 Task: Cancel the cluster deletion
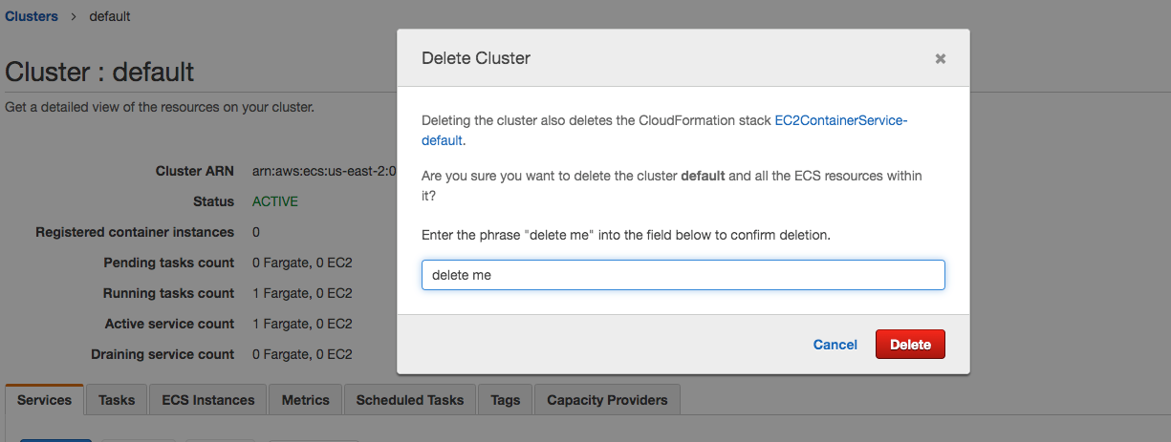[835, 345]
